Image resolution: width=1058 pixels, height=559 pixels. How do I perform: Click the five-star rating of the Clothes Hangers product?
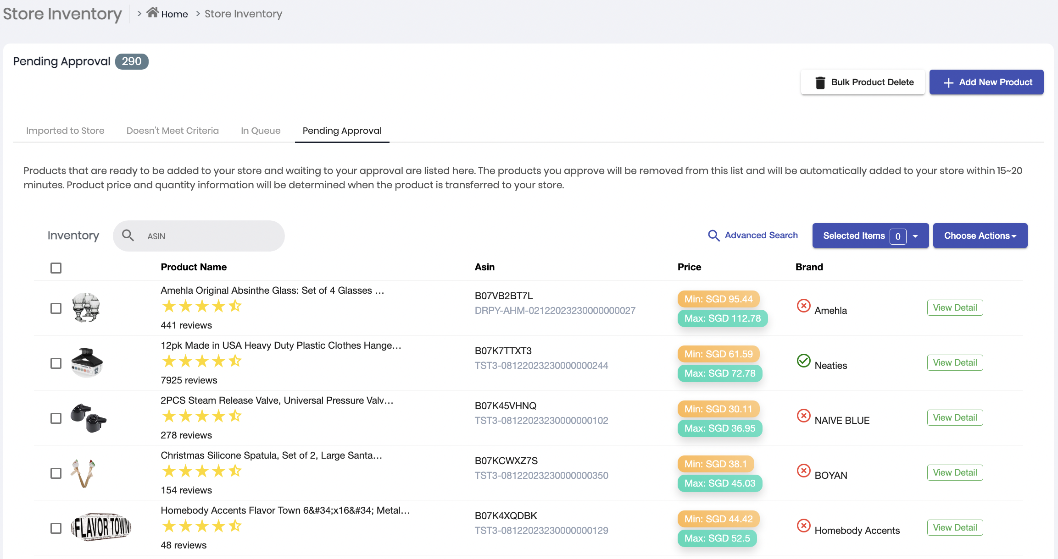(x=201, y=362)
